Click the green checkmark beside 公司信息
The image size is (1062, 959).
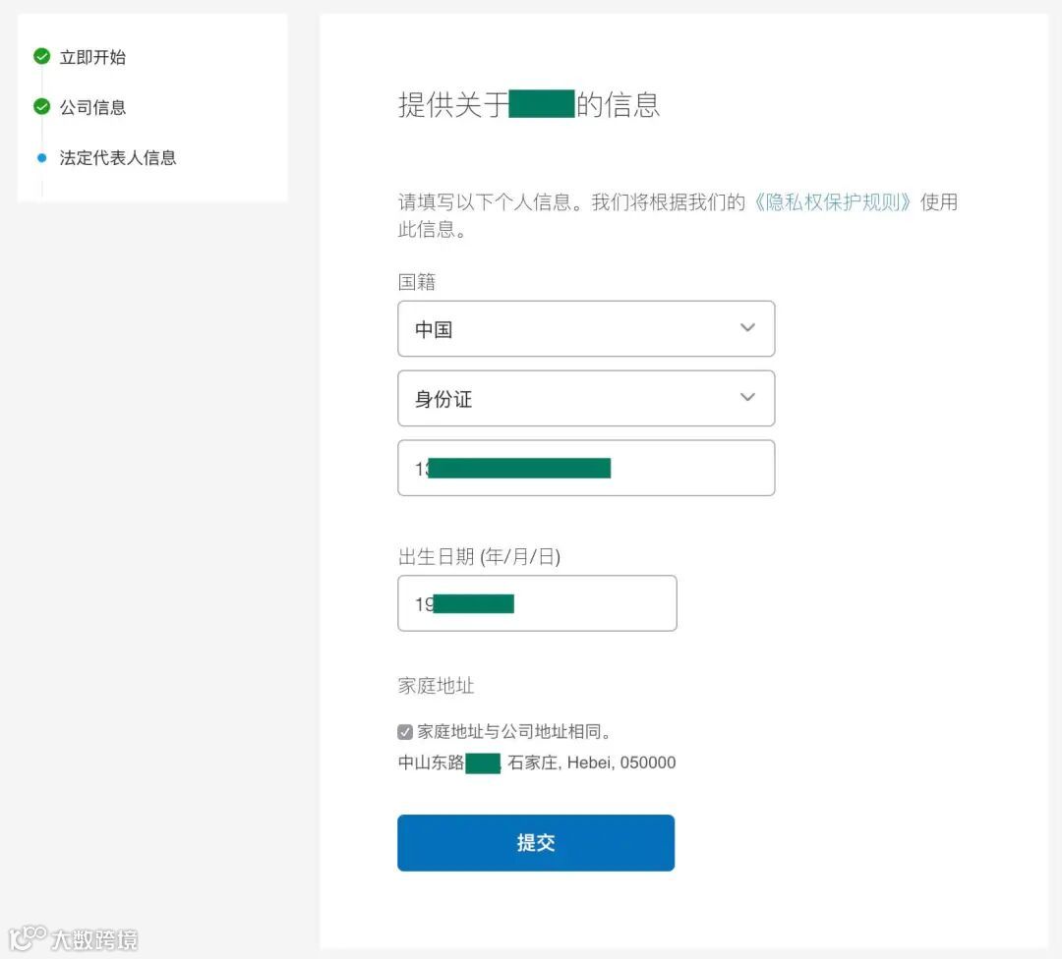(41, 107)
